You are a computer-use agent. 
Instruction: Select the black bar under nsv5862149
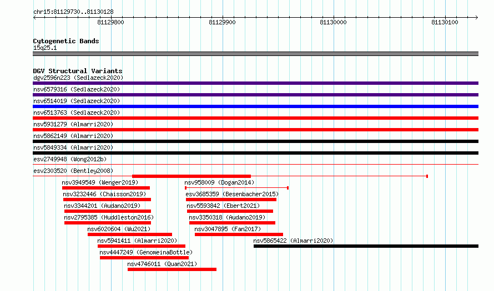(255, 141)
